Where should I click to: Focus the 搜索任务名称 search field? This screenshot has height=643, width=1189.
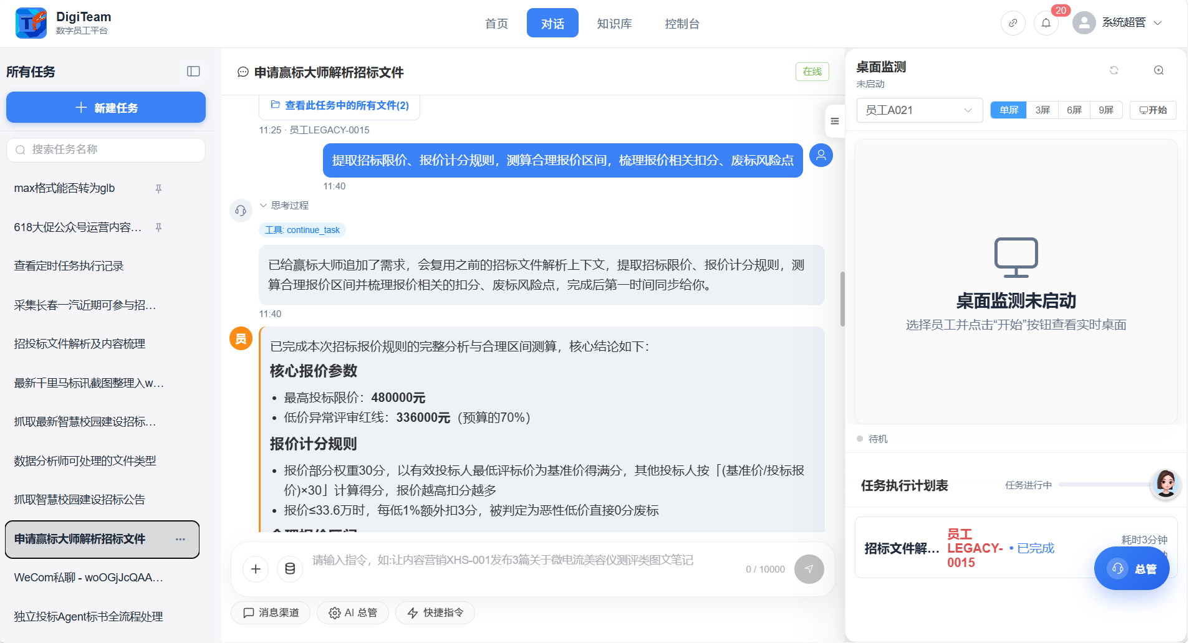point(106,150)
